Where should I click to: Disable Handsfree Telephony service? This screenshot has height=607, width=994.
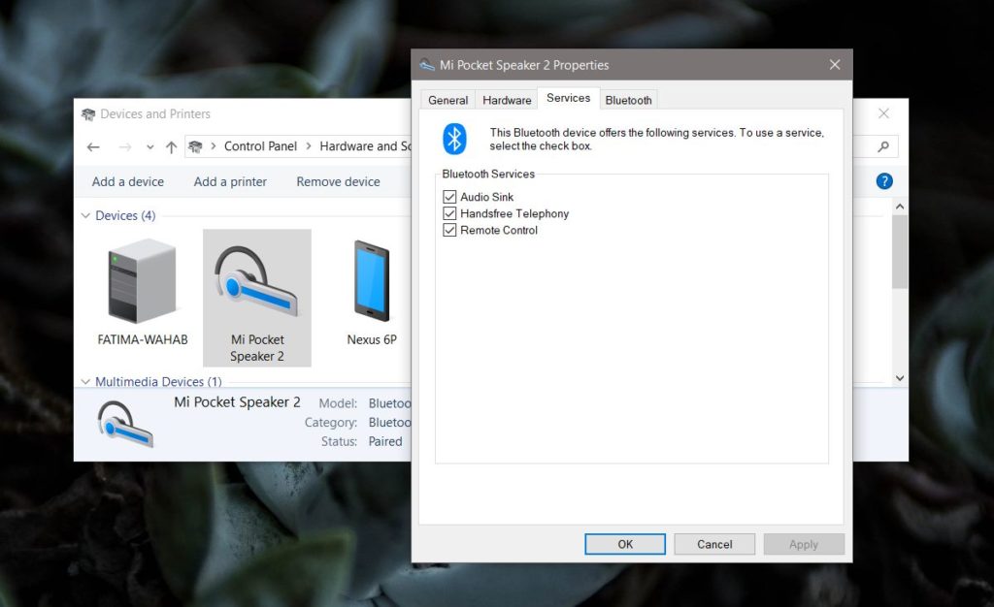coord(449,213)
